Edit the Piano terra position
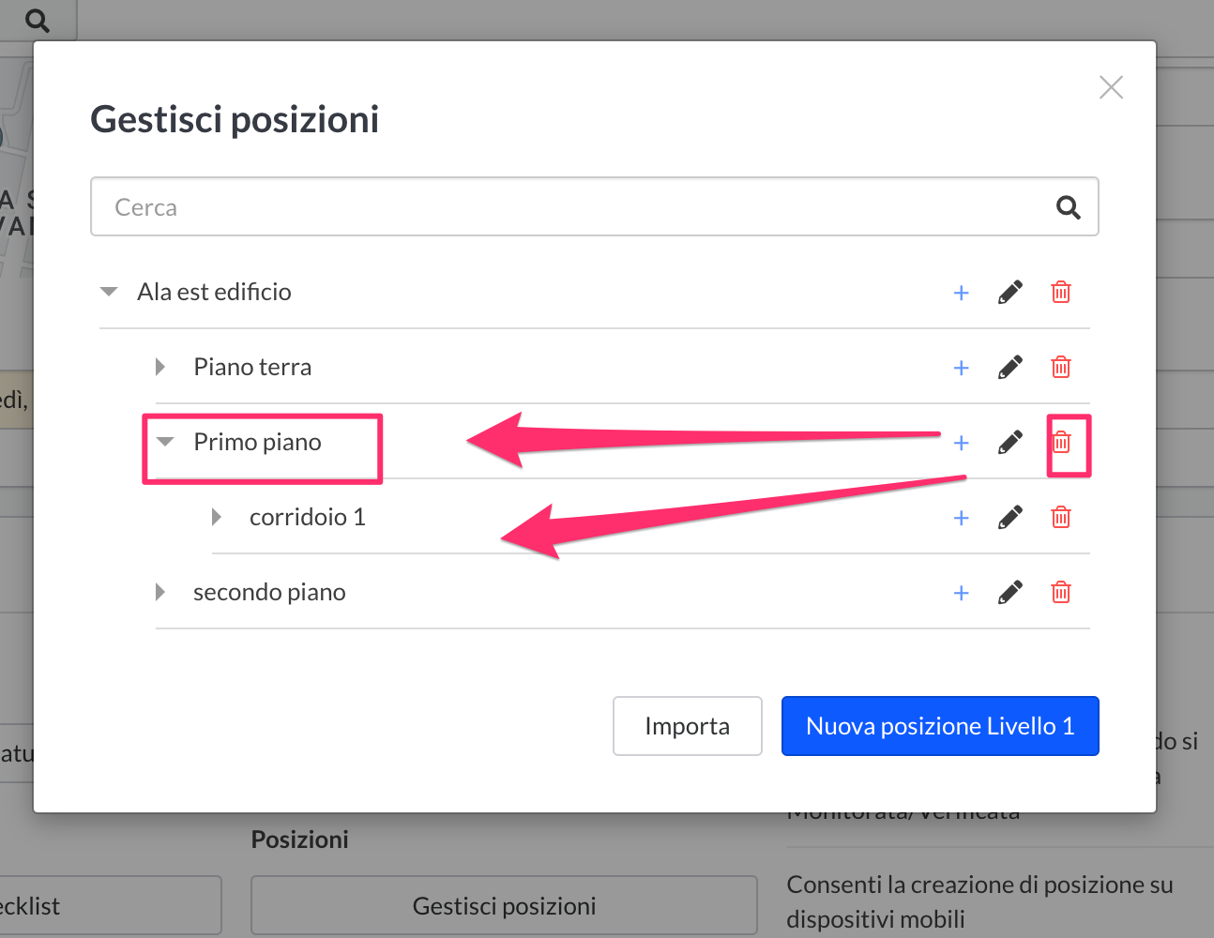The width and height of the screenshot is (1214, 938). point(1010,368)
